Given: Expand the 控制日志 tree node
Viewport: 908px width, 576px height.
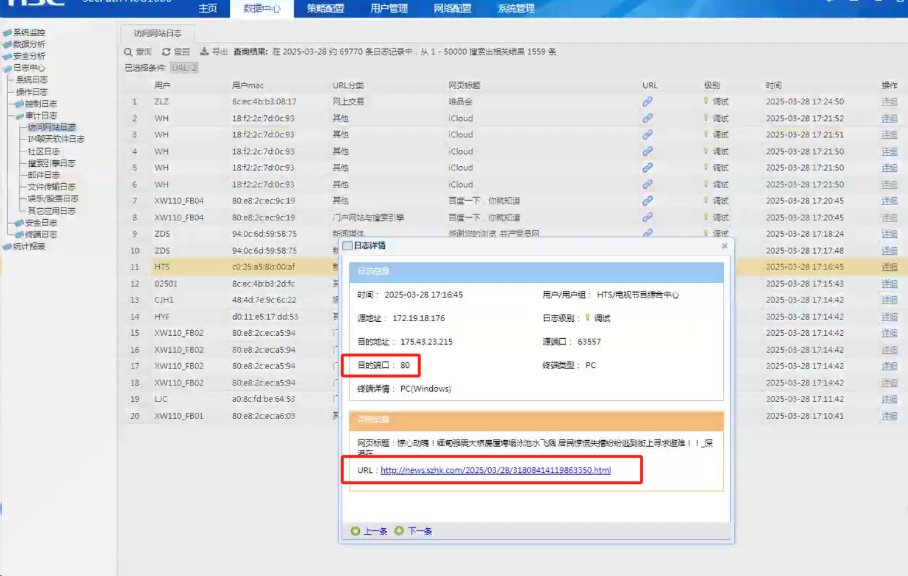Looking at the screenshot, I should tap(19, 104).
